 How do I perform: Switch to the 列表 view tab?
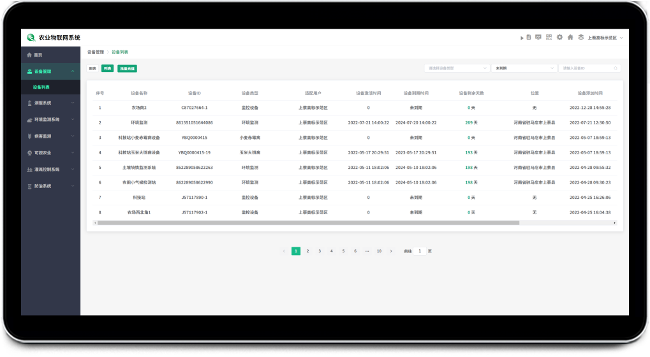(107, 69)
